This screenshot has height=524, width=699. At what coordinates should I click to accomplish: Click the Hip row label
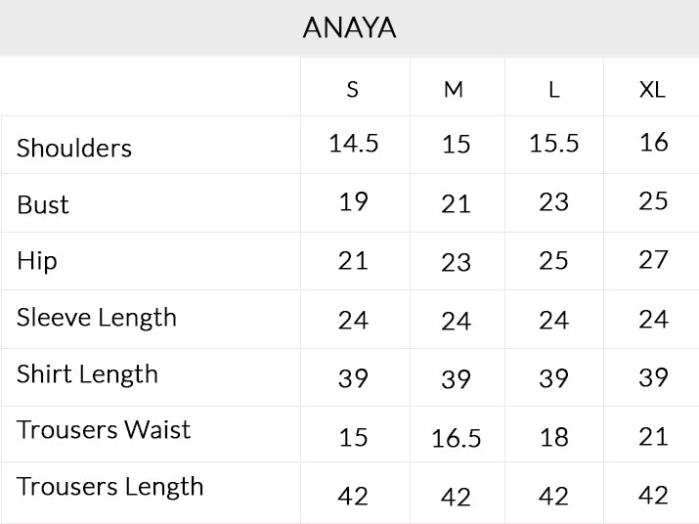(37, 261)
